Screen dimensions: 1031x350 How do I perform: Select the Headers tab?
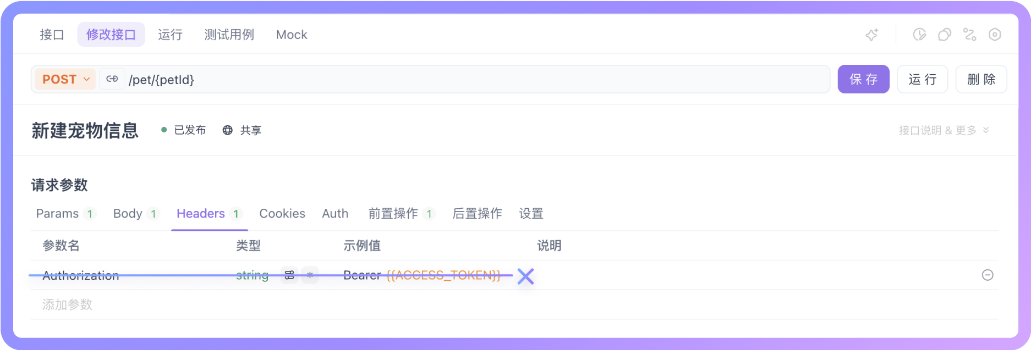(x=209, y=214)
